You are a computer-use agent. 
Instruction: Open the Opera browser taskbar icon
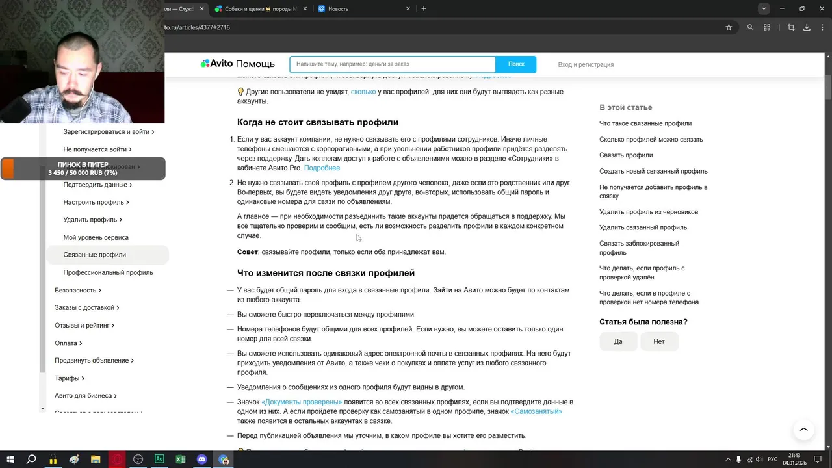[x=117, y=460]
